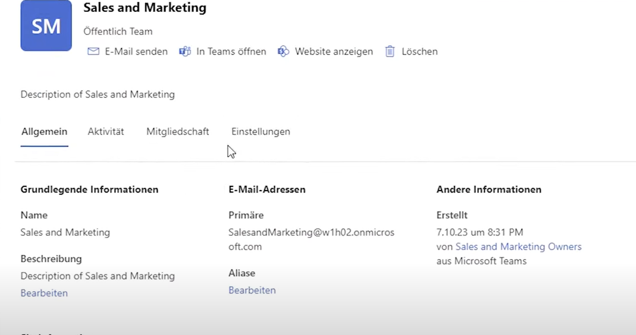Click the E-Mail-Adressen heading
This screenshot has width=636, height=335.
(x=267, y=189)
